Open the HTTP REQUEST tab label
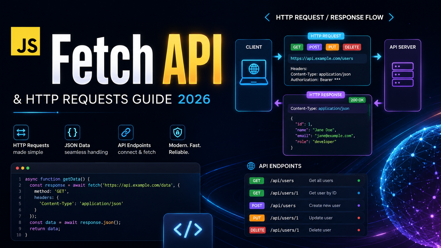Viewport: 441px width, 248px height. (x=326, y=36)
